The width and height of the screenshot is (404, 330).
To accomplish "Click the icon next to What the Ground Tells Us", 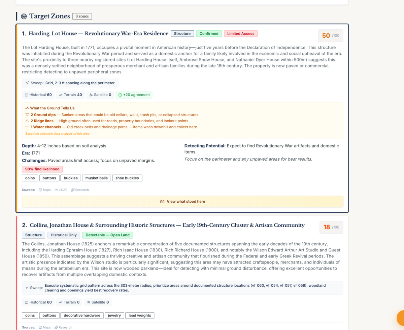I will click(x=27, y=108).
